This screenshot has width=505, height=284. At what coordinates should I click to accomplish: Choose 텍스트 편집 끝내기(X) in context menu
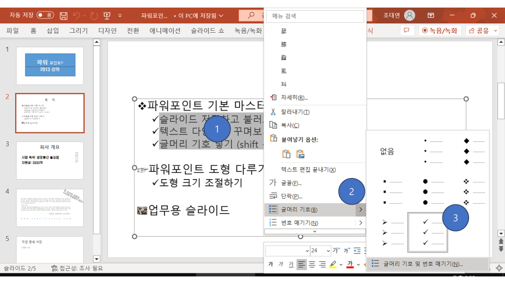click(x=315, y=170)
